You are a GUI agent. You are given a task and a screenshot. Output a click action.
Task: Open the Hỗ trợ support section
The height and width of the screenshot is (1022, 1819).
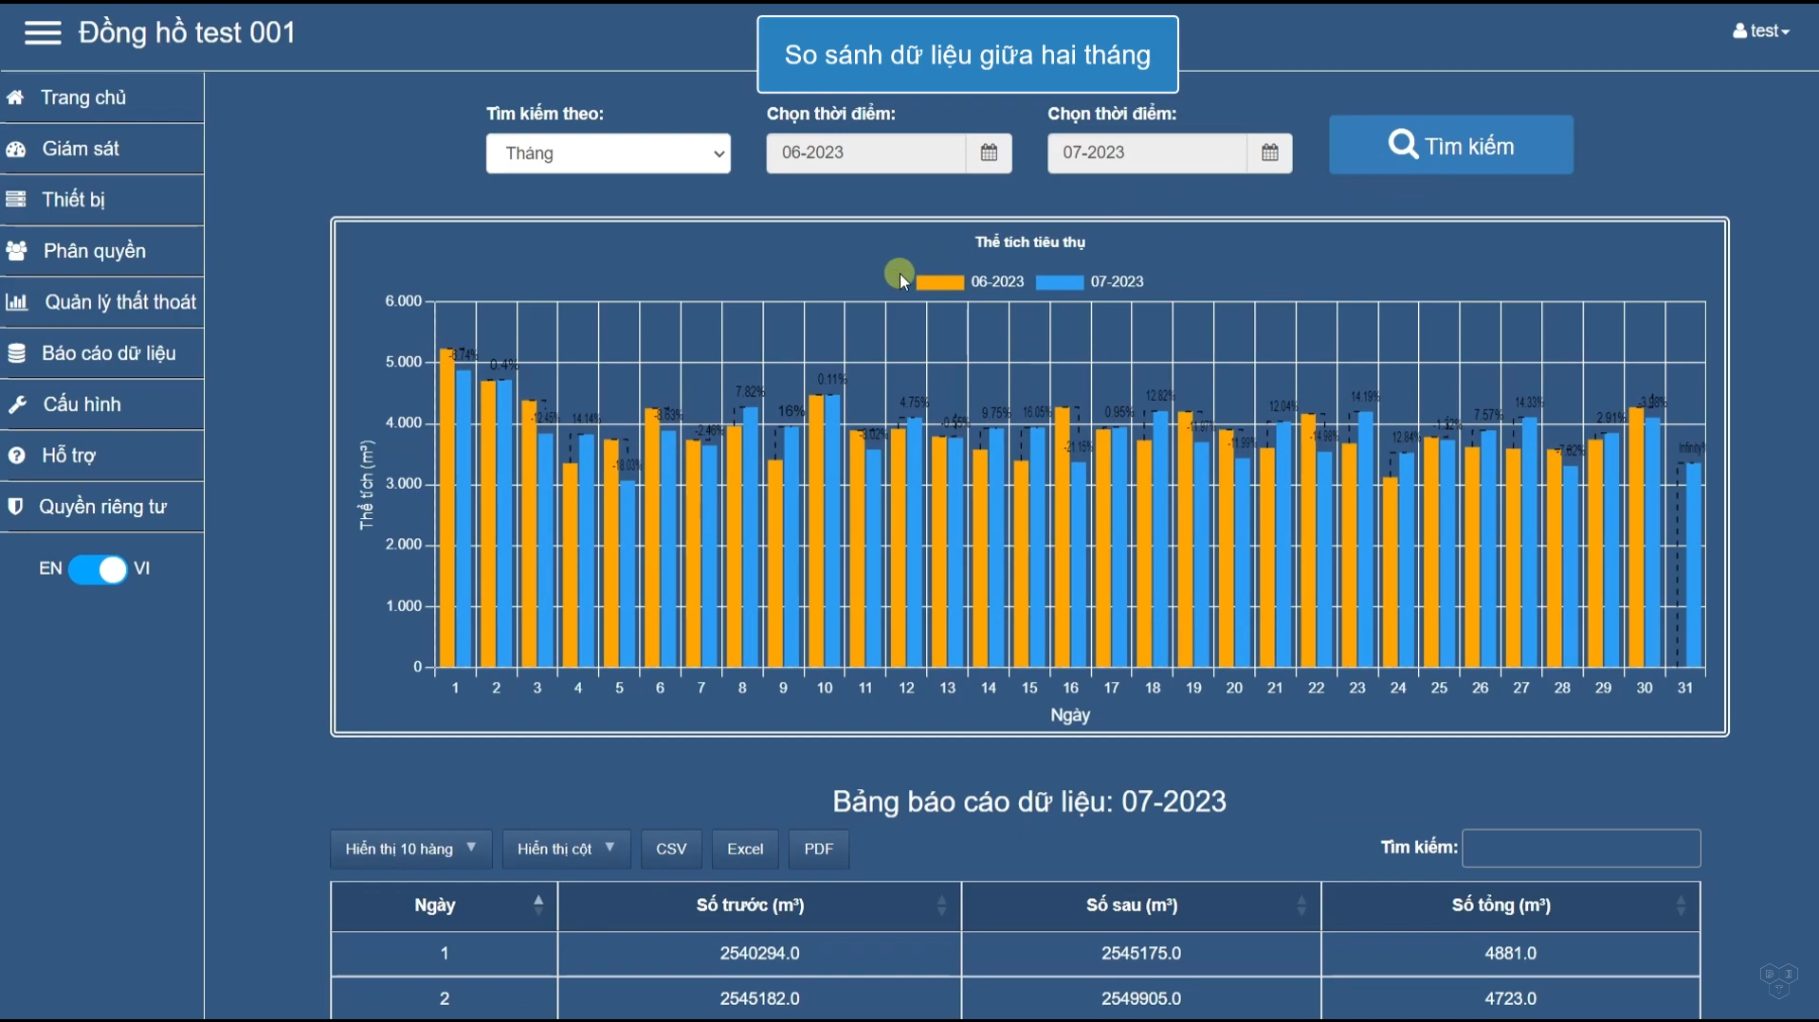coord(68,455)
